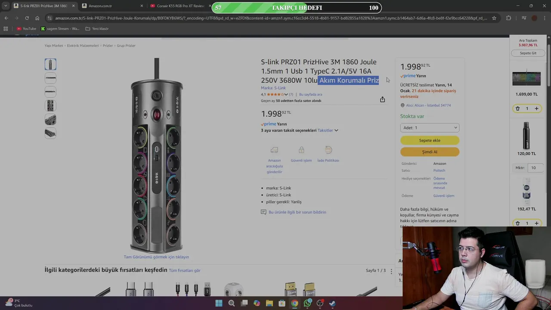
Task: Switch to the Amazon.com.tr tab
Action: click(x=112, y=6)
